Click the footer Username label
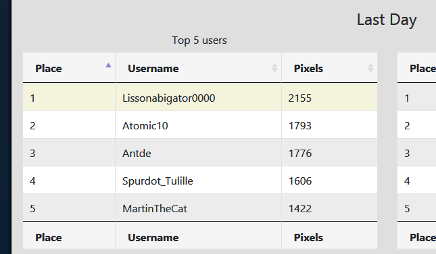The width and height of the screenshot is (436, 254). click(153, 238)
